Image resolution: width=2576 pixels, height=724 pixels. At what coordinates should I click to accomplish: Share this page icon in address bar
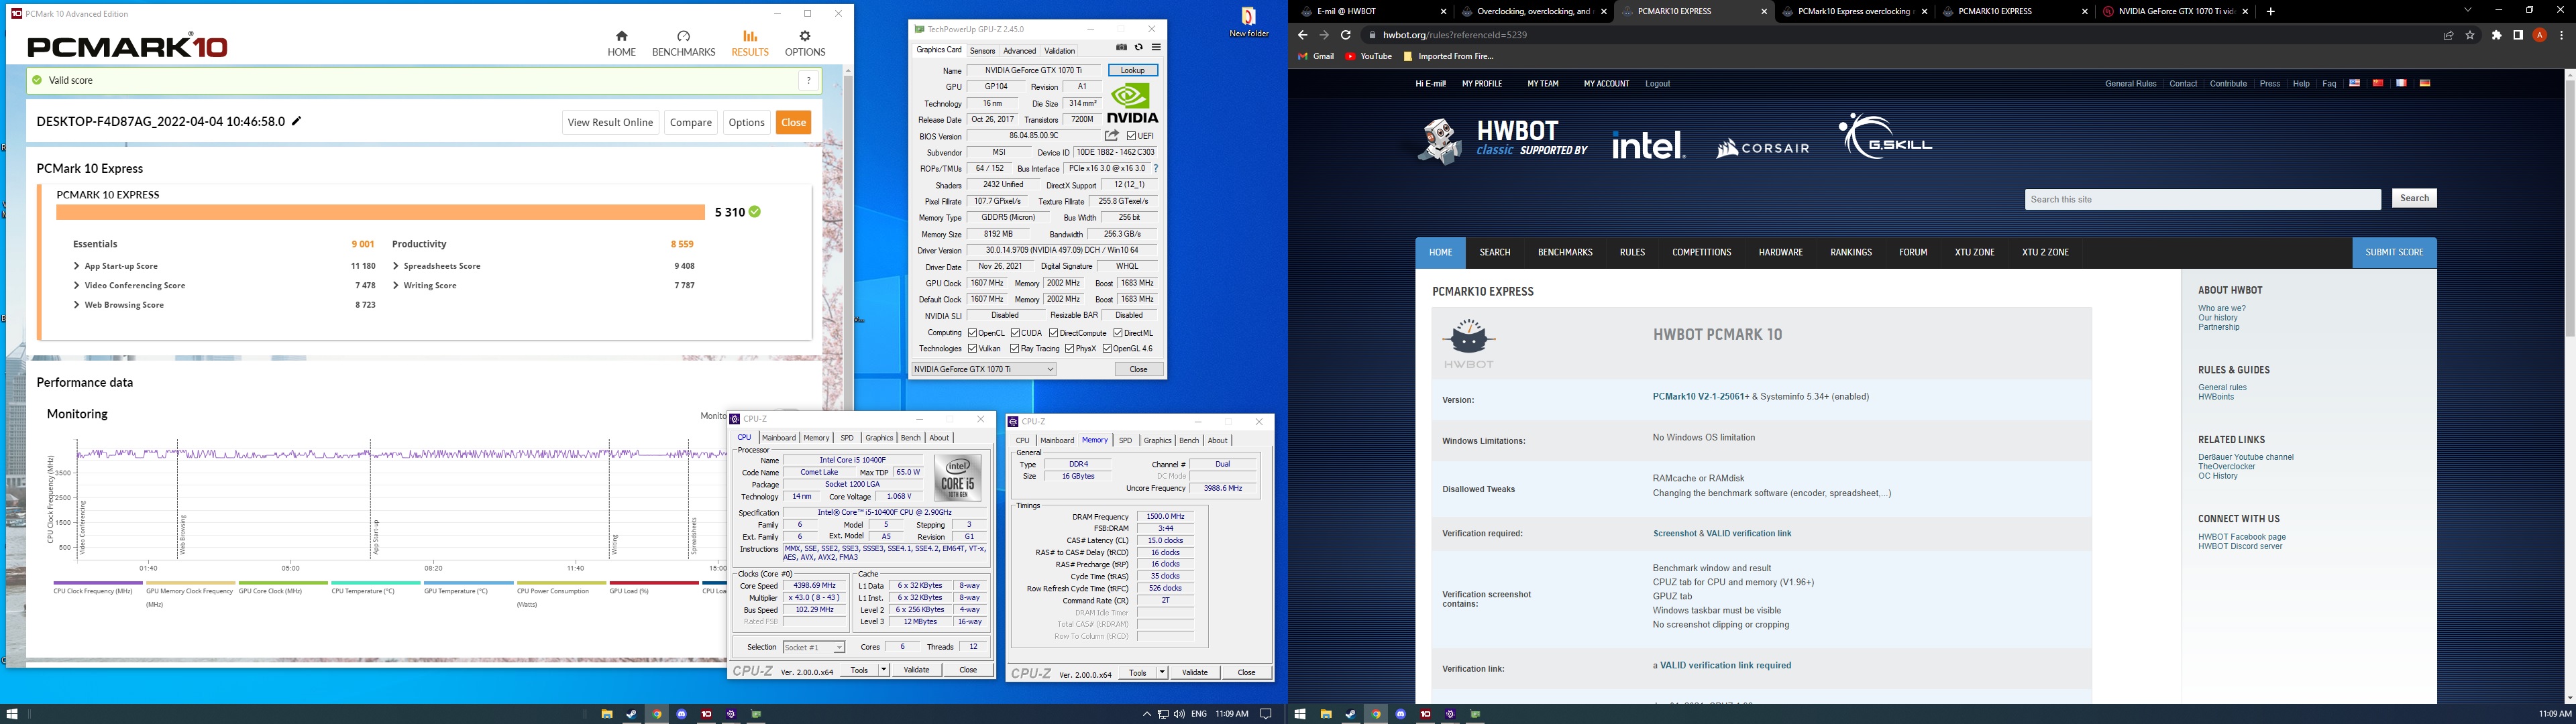click(x=2448, y=35)
